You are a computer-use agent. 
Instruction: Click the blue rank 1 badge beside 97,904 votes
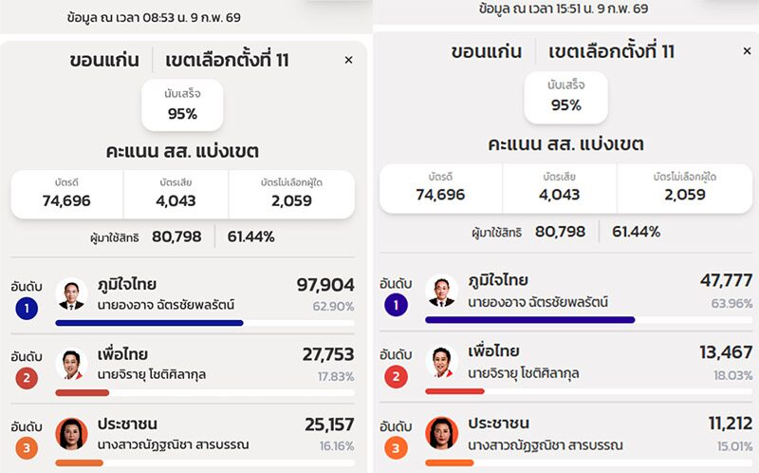(x=27, y=308)
